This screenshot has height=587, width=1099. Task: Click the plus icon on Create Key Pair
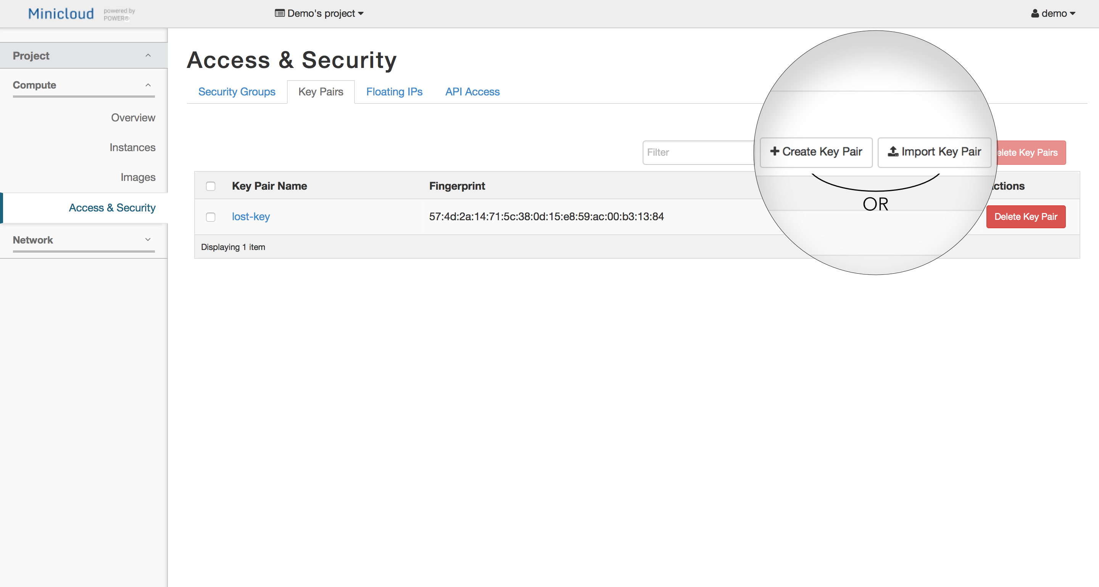(774, 152)
